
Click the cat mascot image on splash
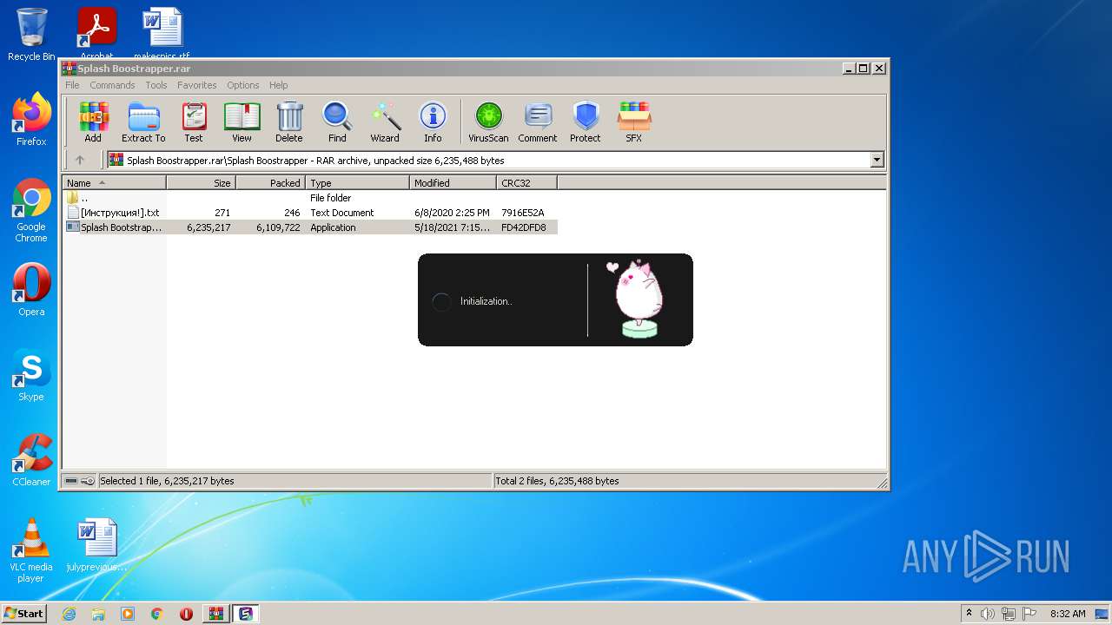click(639, 299)
